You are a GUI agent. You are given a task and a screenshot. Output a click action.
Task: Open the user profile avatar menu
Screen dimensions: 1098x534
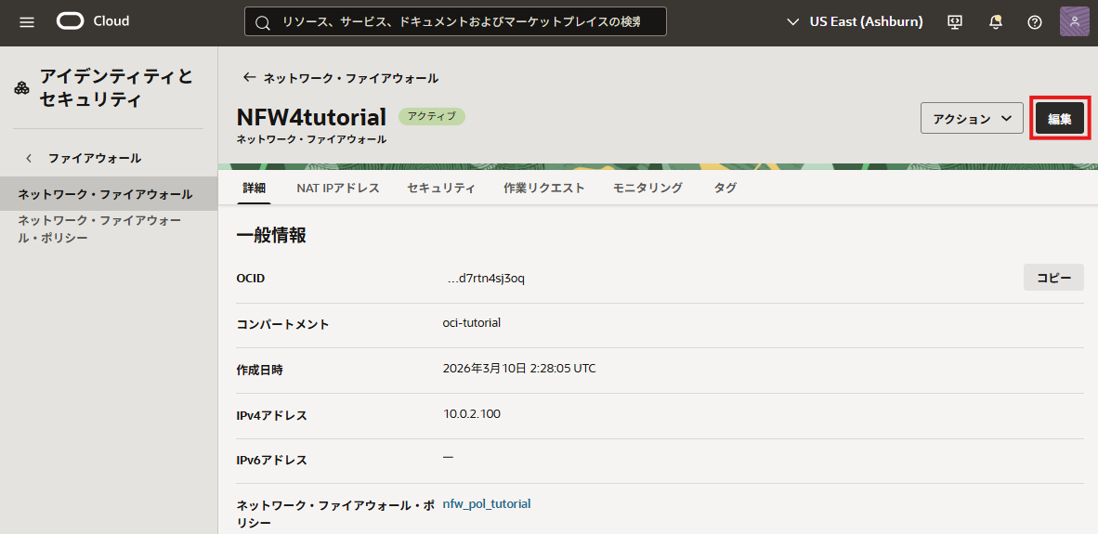pyautogui.click(x=1074, y=21)
